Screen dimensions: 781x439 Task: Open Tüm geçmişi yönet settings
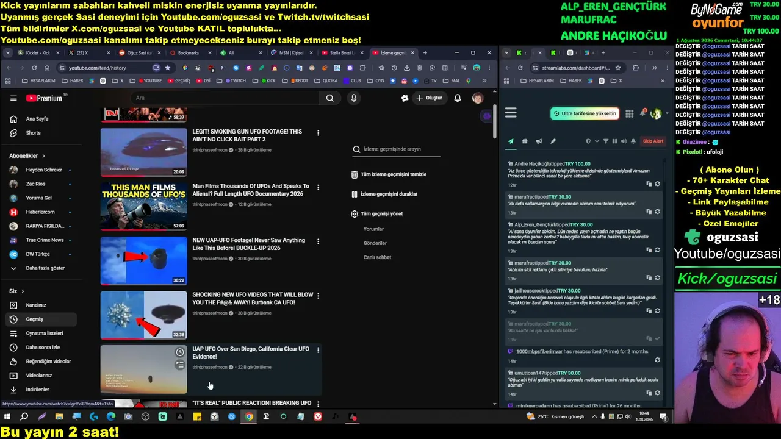[x=377, y=214]
